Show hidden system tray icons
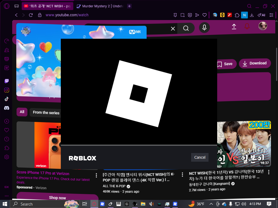 point(211,204)
